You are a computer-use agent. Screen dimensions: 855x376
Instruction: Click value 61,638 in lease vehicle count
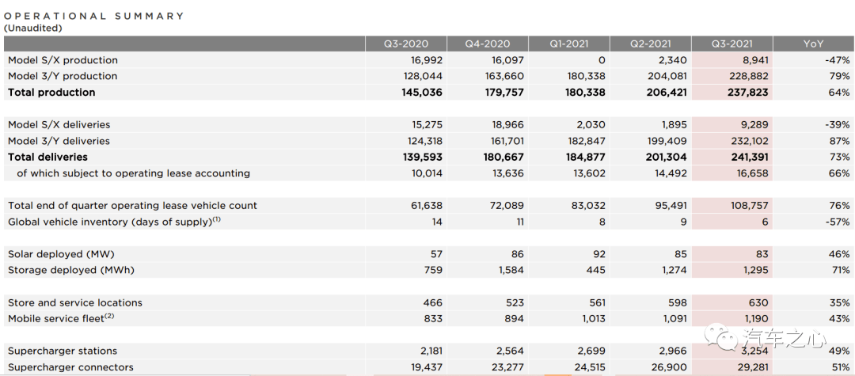point(427,206)
